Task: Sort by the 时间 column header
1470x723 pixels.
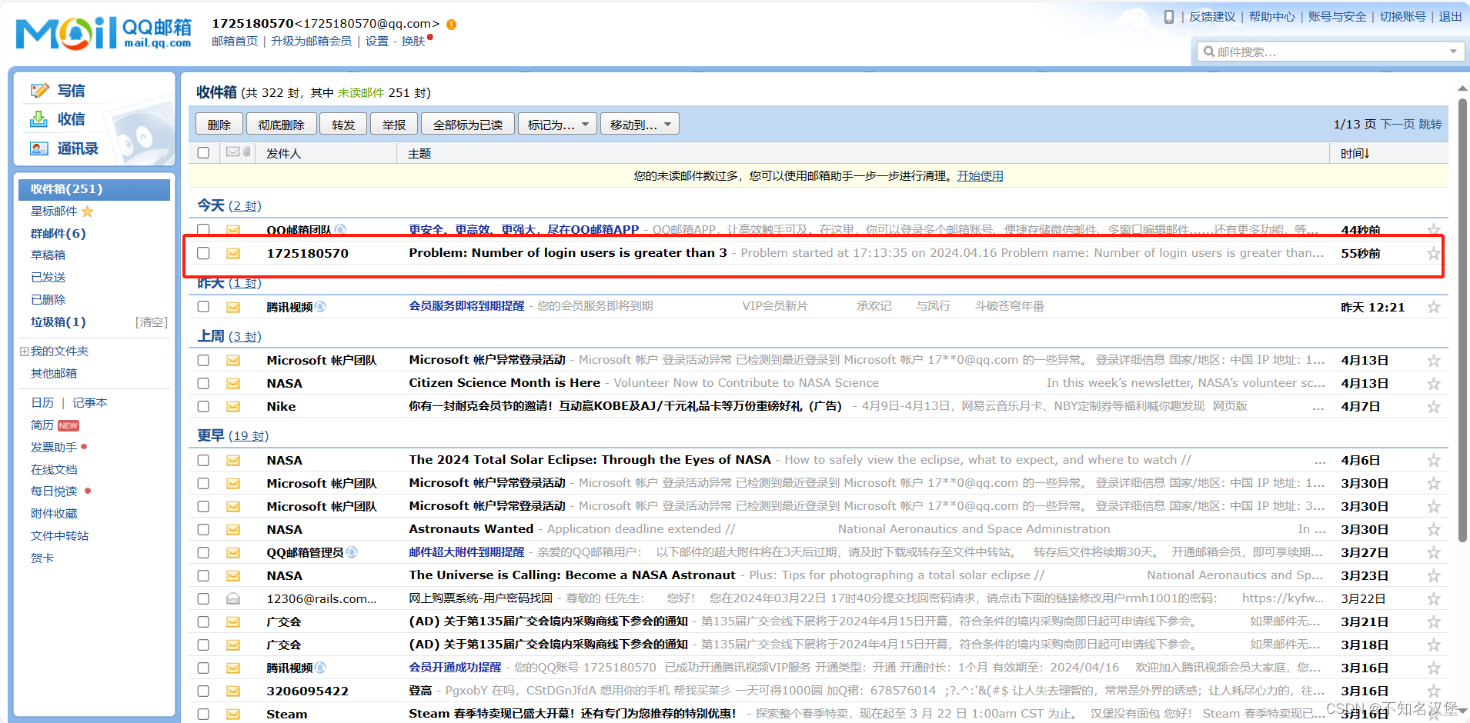Action: click(1355, 154)
